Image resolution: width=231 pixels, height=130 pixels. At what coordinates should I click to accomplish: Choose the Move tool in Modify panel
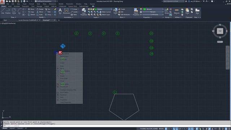[x=31, y=9]
